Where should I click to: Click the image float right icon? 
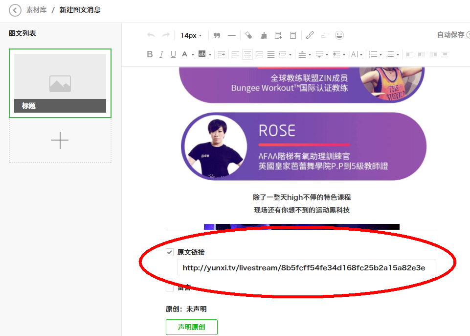(x=433, y=55)
